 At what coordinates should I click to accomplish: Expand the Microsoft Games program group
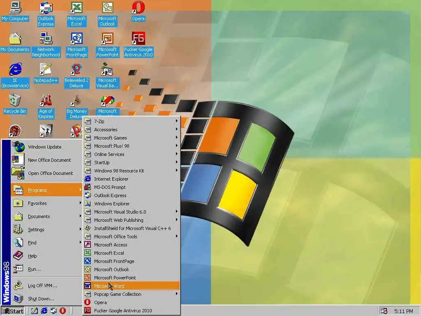click(x=132, y=137)
